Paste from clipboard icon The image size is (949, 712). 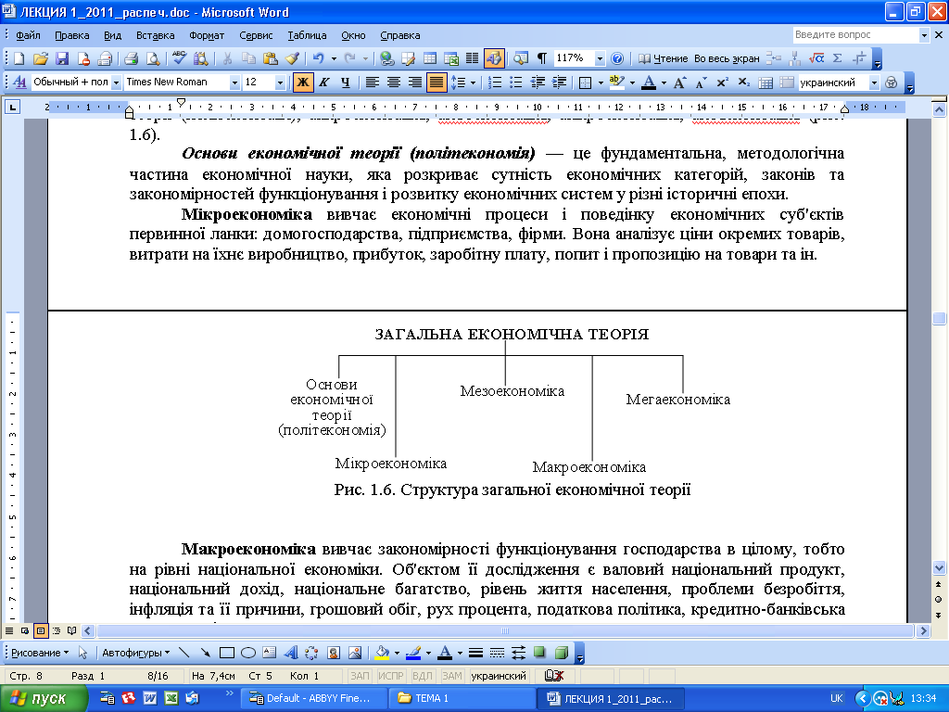[270, 58]
